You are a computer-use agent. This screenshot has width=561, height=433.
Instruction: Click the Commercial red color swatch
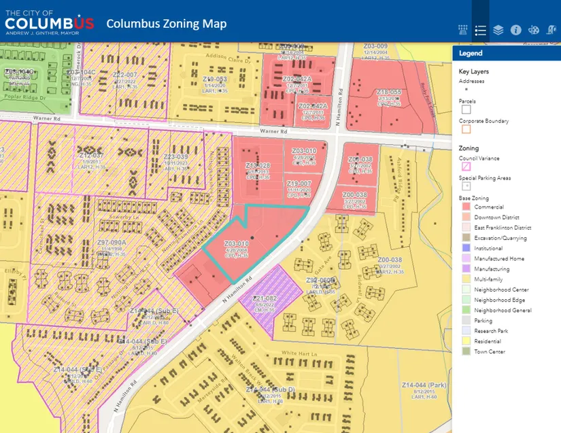pyautogui.click(x=466, y=207)
